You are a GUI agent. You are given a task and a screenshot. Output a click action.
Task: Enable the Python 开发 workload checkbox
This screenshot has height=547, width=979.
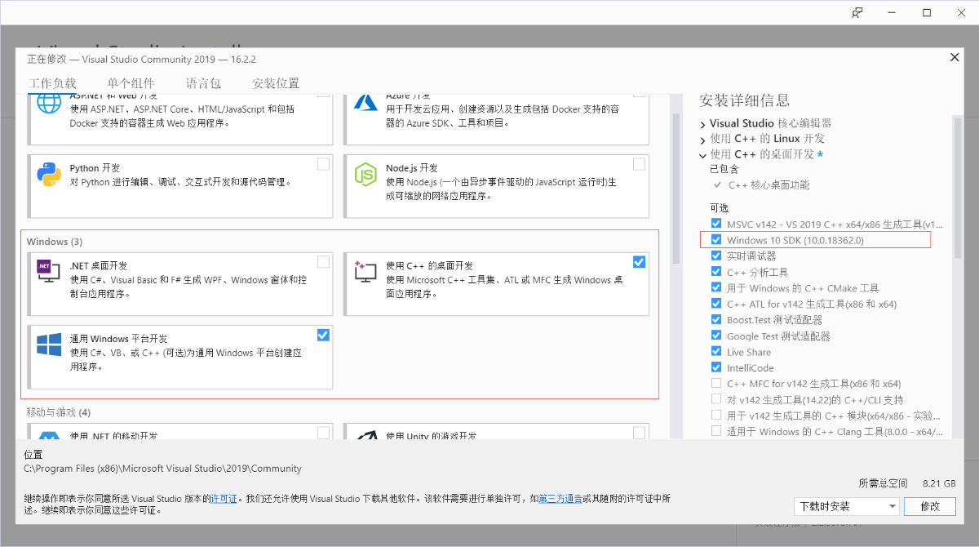(x=324, y=164)
